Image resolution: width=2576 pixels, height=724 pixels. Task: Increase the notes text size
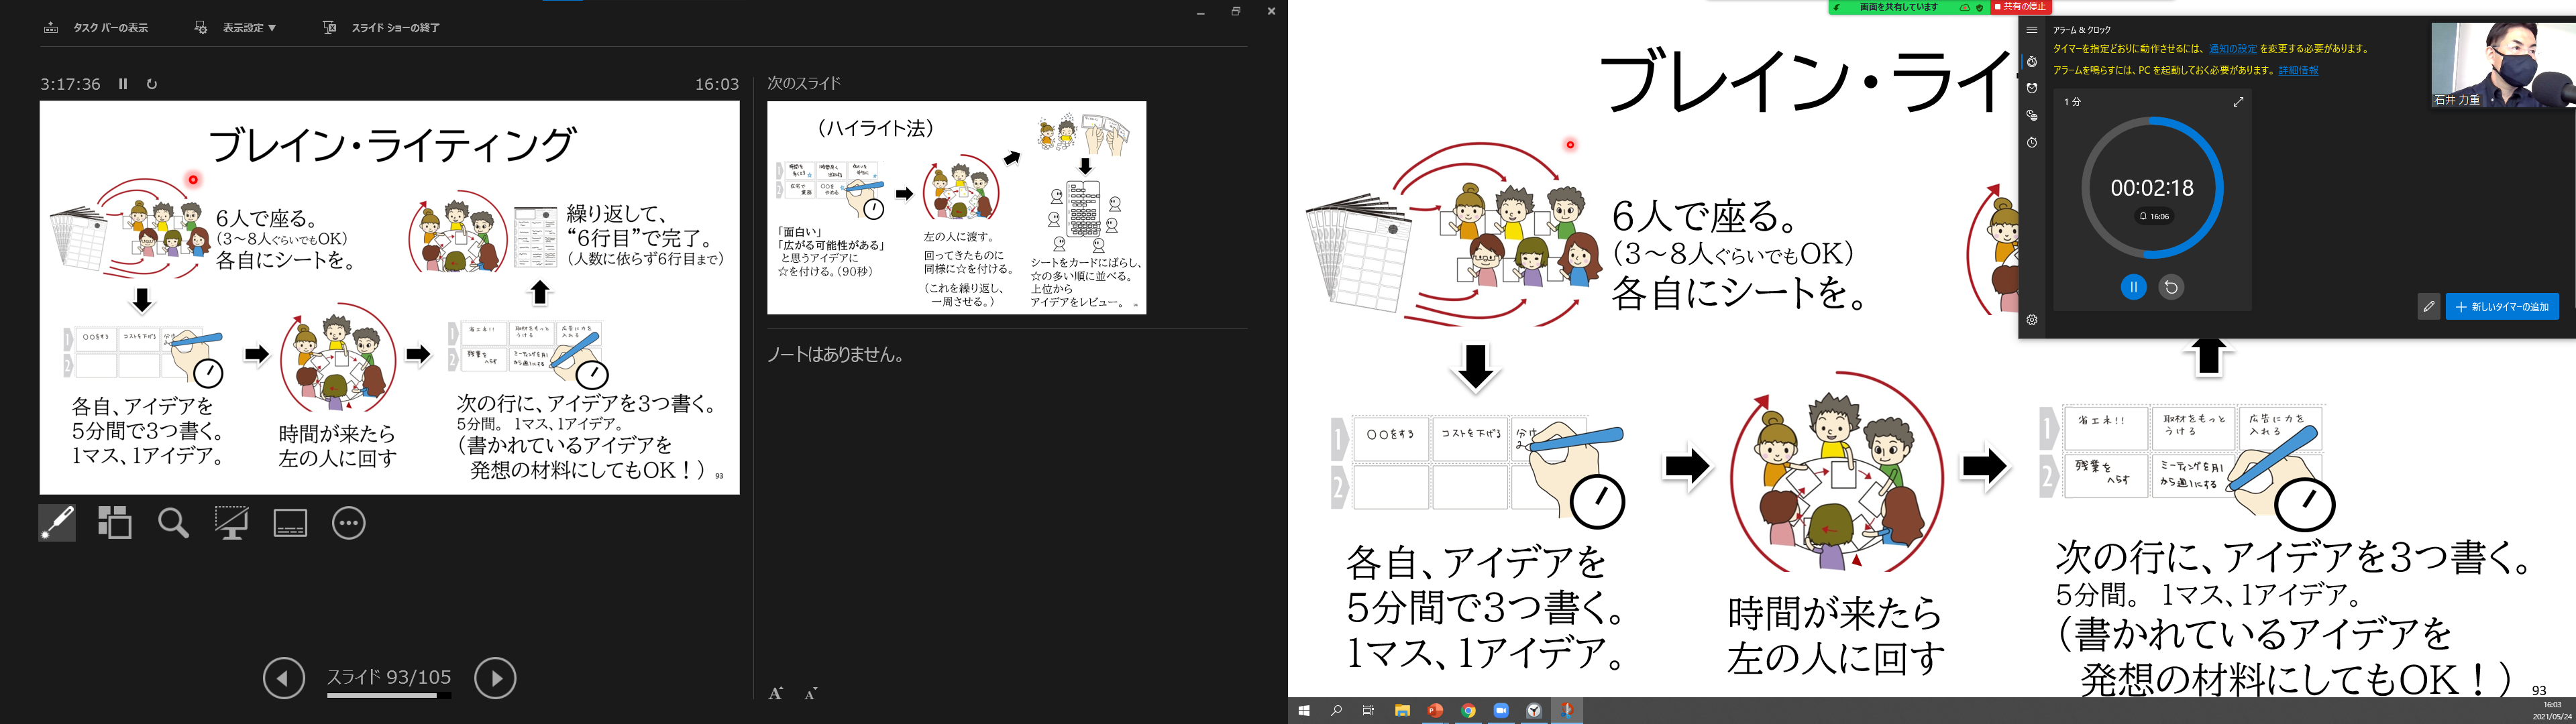pyautogui.click(x=775, y=693)
